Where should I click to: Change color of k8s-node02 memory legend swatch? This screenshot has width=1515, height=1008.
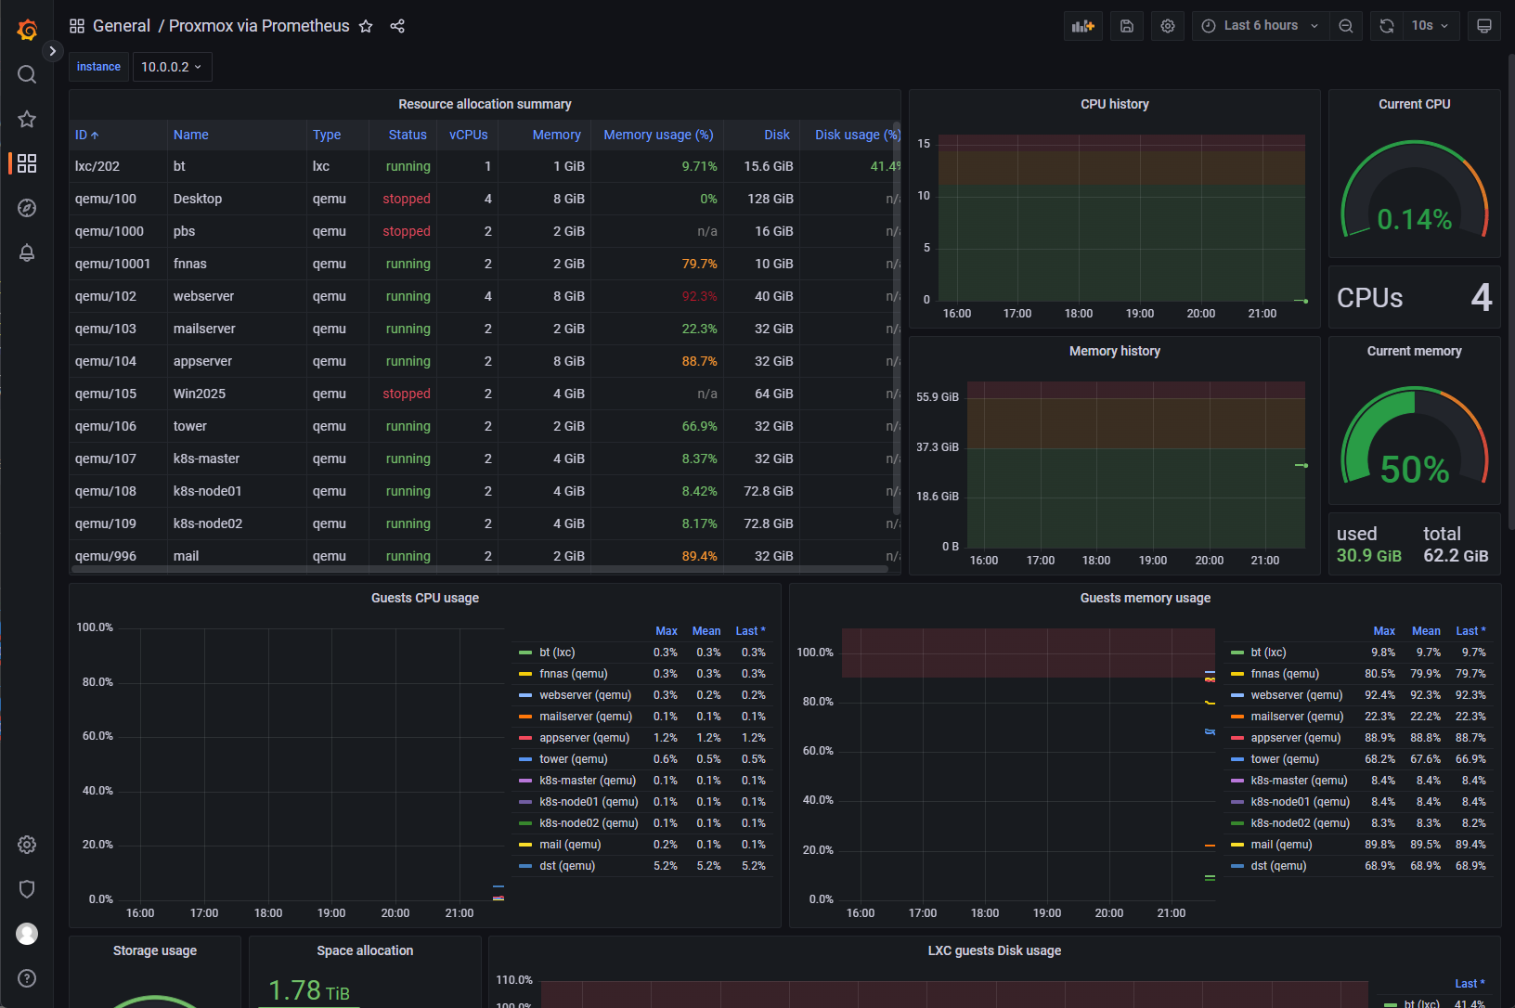(x=1237, y=823)
